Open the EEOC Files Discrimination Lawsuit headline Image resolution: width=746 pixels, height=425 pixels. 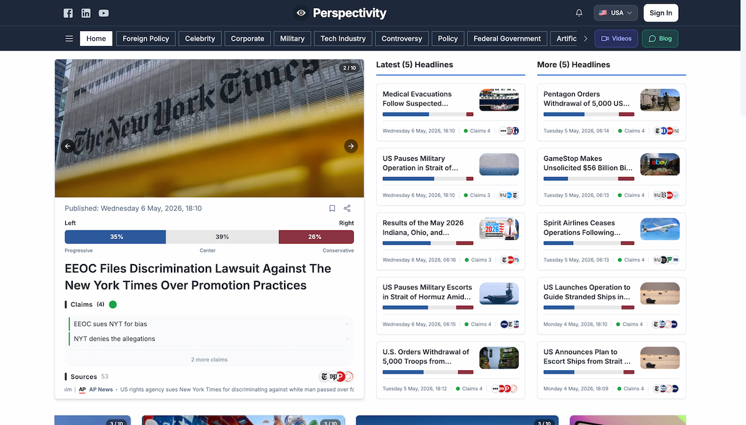click(198, 277)
